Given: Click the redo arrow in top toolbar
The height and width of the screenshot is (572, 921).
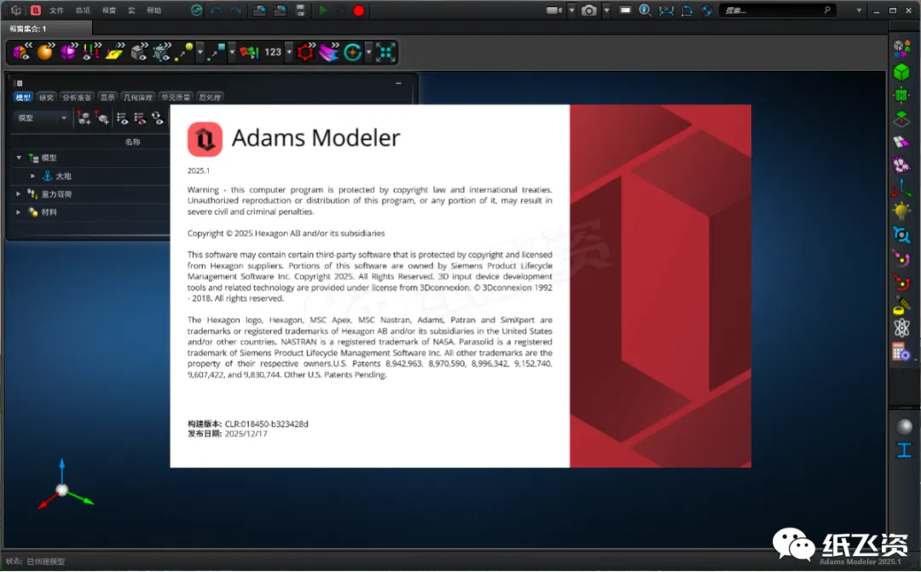Looking at the screenshot, I should (x=235, y=10).
